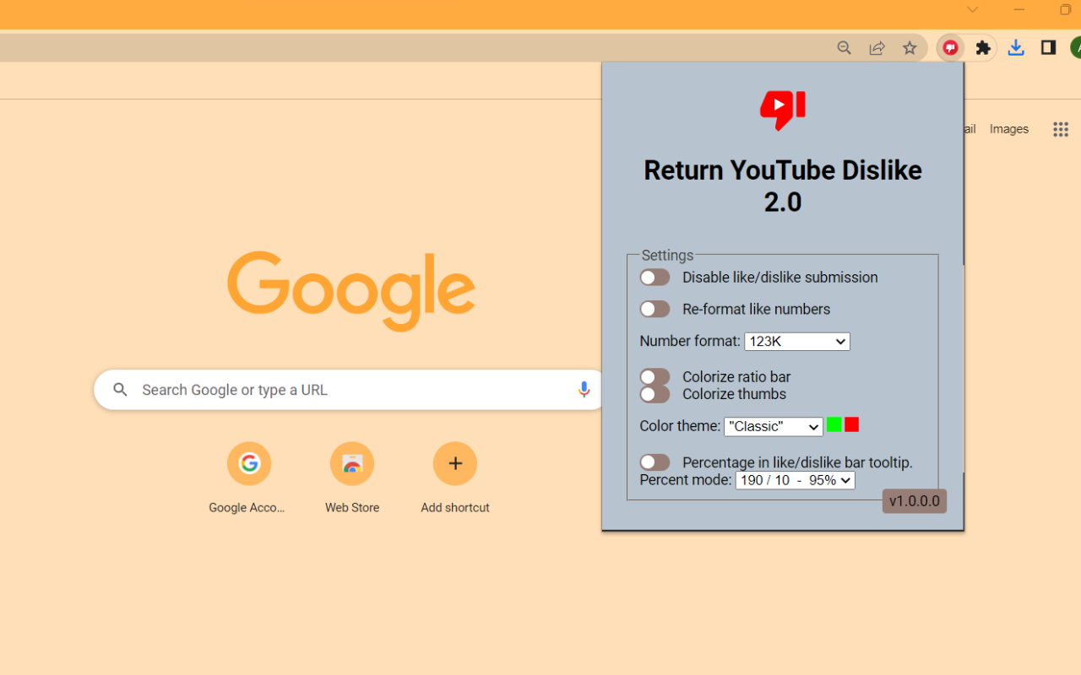Open the Number format dropdown
The width and height of the screenshot is (1081, 675).
(x=797, y=342)
